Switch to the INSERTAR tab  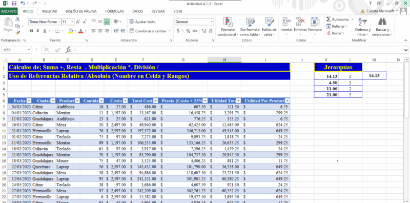(x=49, y=11)
